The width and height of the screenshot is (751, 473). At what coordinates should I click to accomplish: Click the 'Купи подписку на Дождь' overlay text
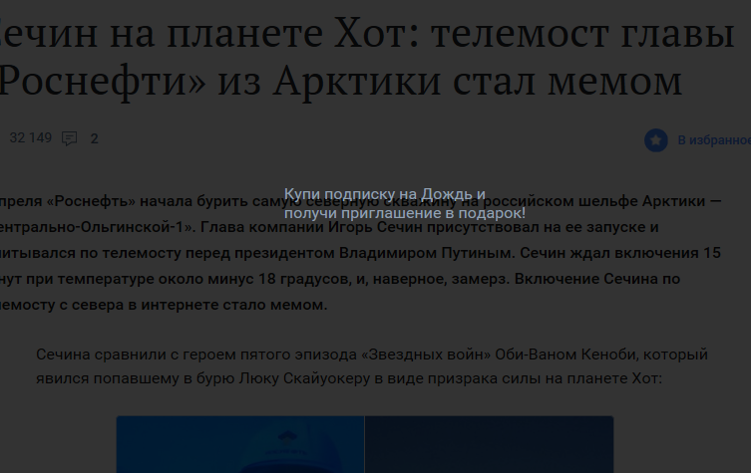pos(385,194)
